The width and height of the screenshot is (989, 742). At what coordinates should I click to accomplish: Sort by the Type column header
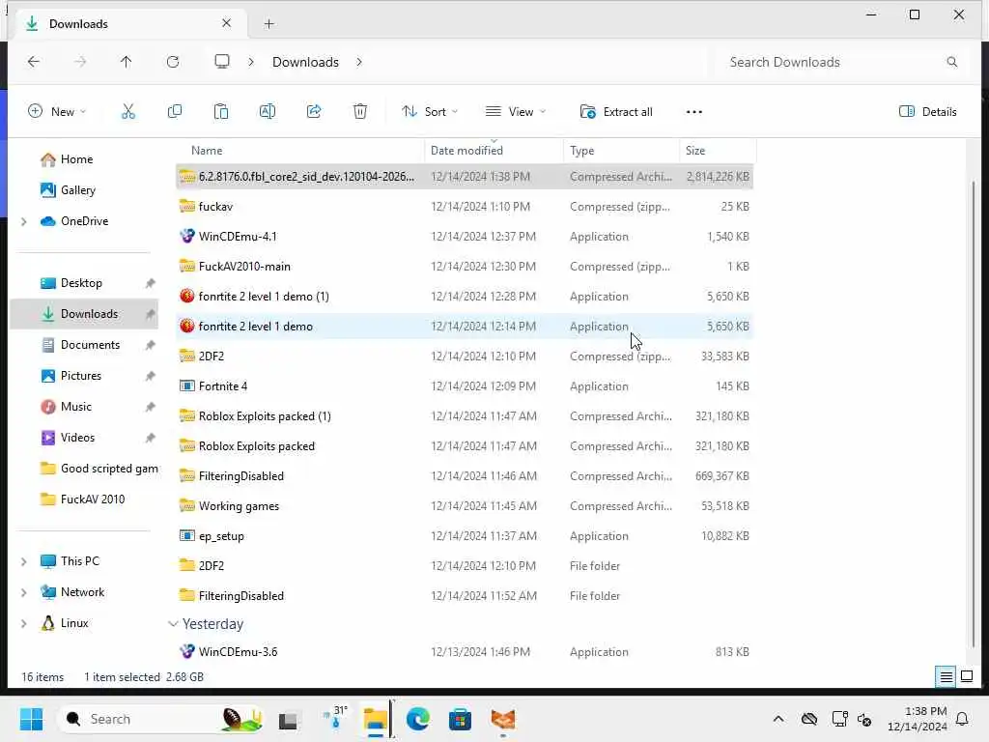tap(581, 151)
